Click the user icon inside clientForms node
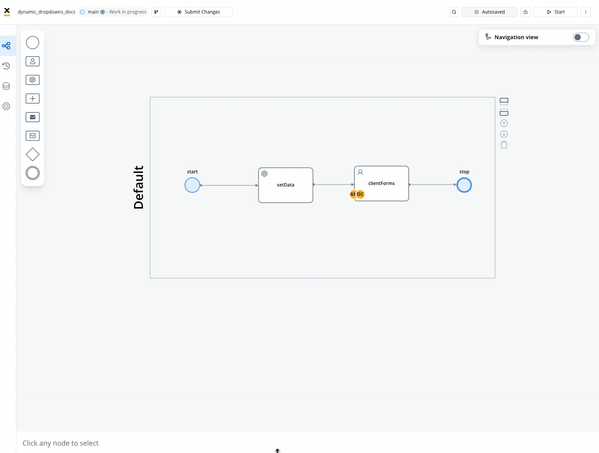The image size is (599, 453). click(x=360, y=172)
